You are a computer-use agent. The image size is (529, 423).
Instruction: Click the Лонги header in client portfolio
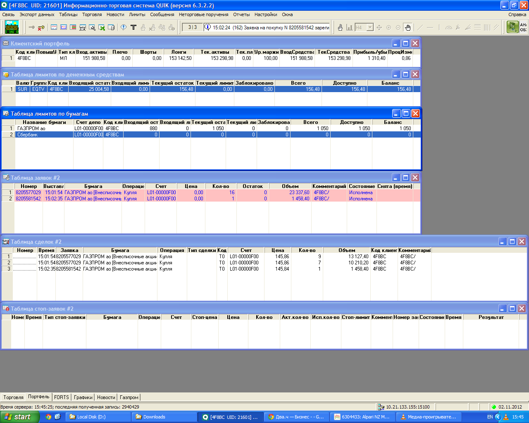tap(179, 52)
